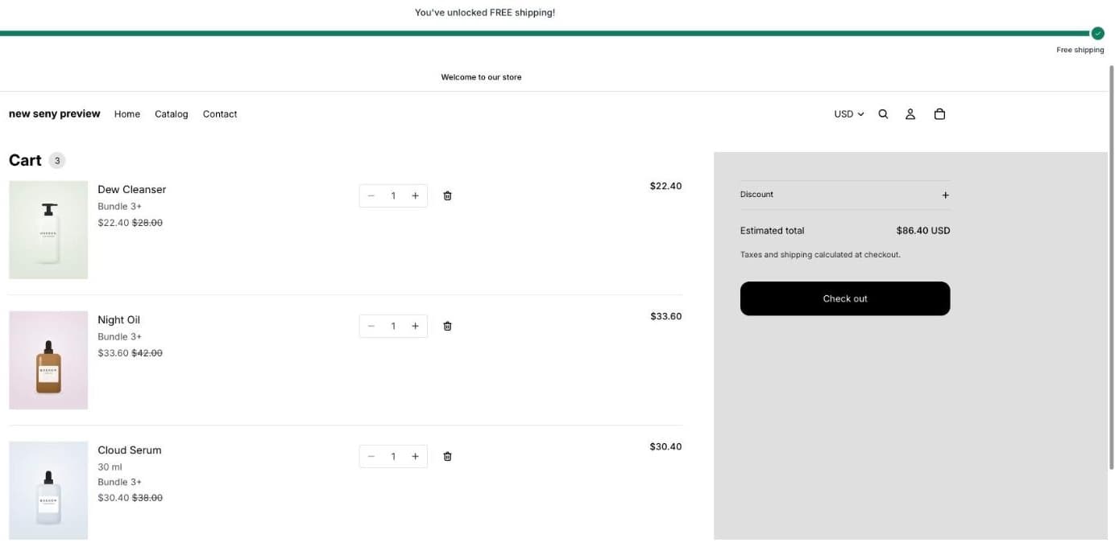The image size is (1115, 547).
Task: Click the Night Oil line total $33.60
Action: [665, 316]
